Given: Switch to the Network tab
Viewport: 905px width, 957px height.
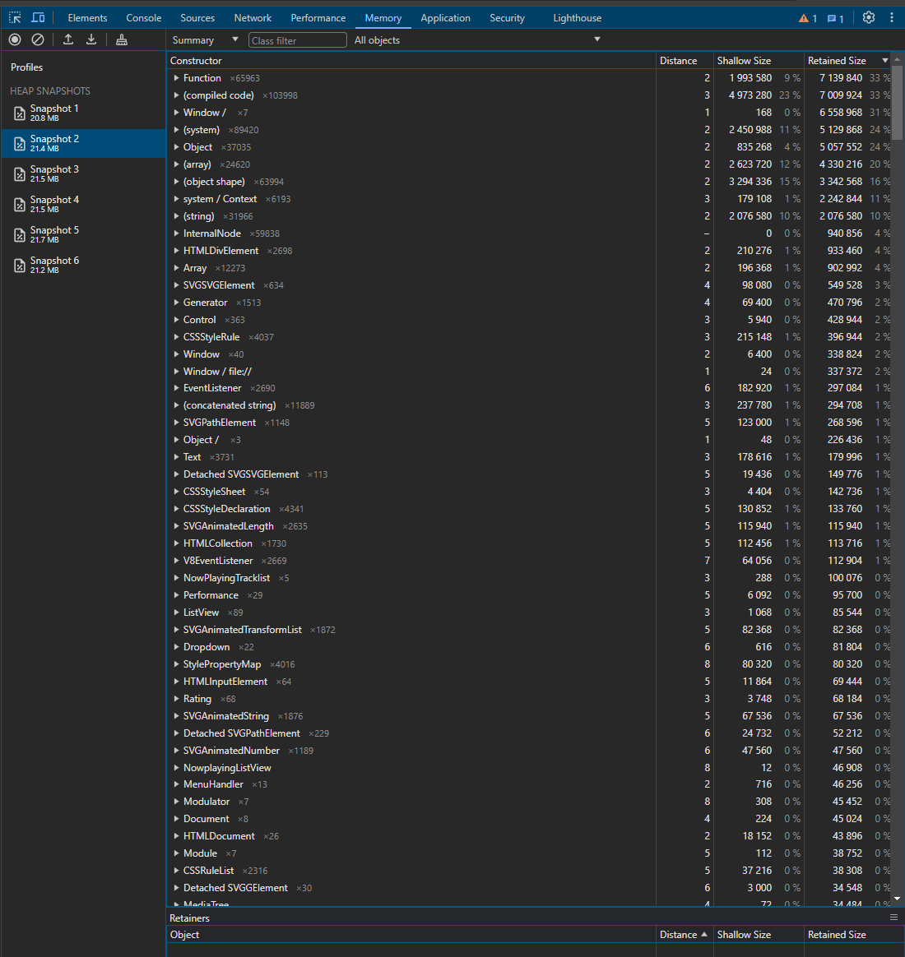Looking at the screenshot, I should coord(253,18).
